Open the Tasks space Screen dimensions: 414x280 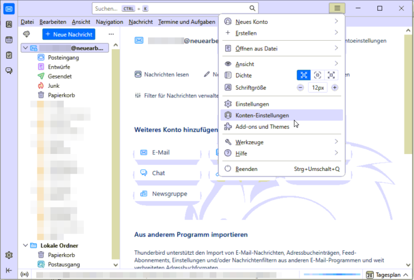click(9, 55)
